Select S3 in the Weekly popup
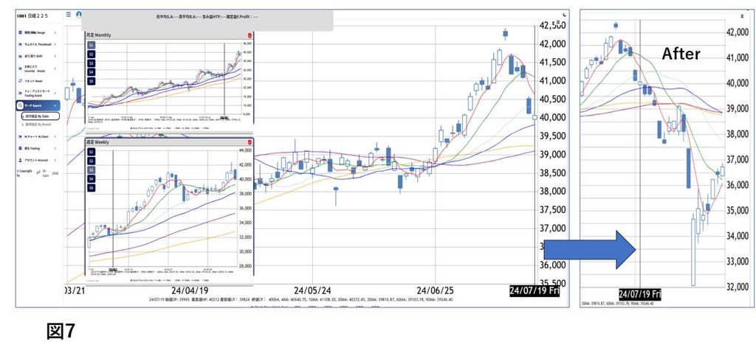The image size is (756, 342). pyautogui.click(x=91, y=170)
